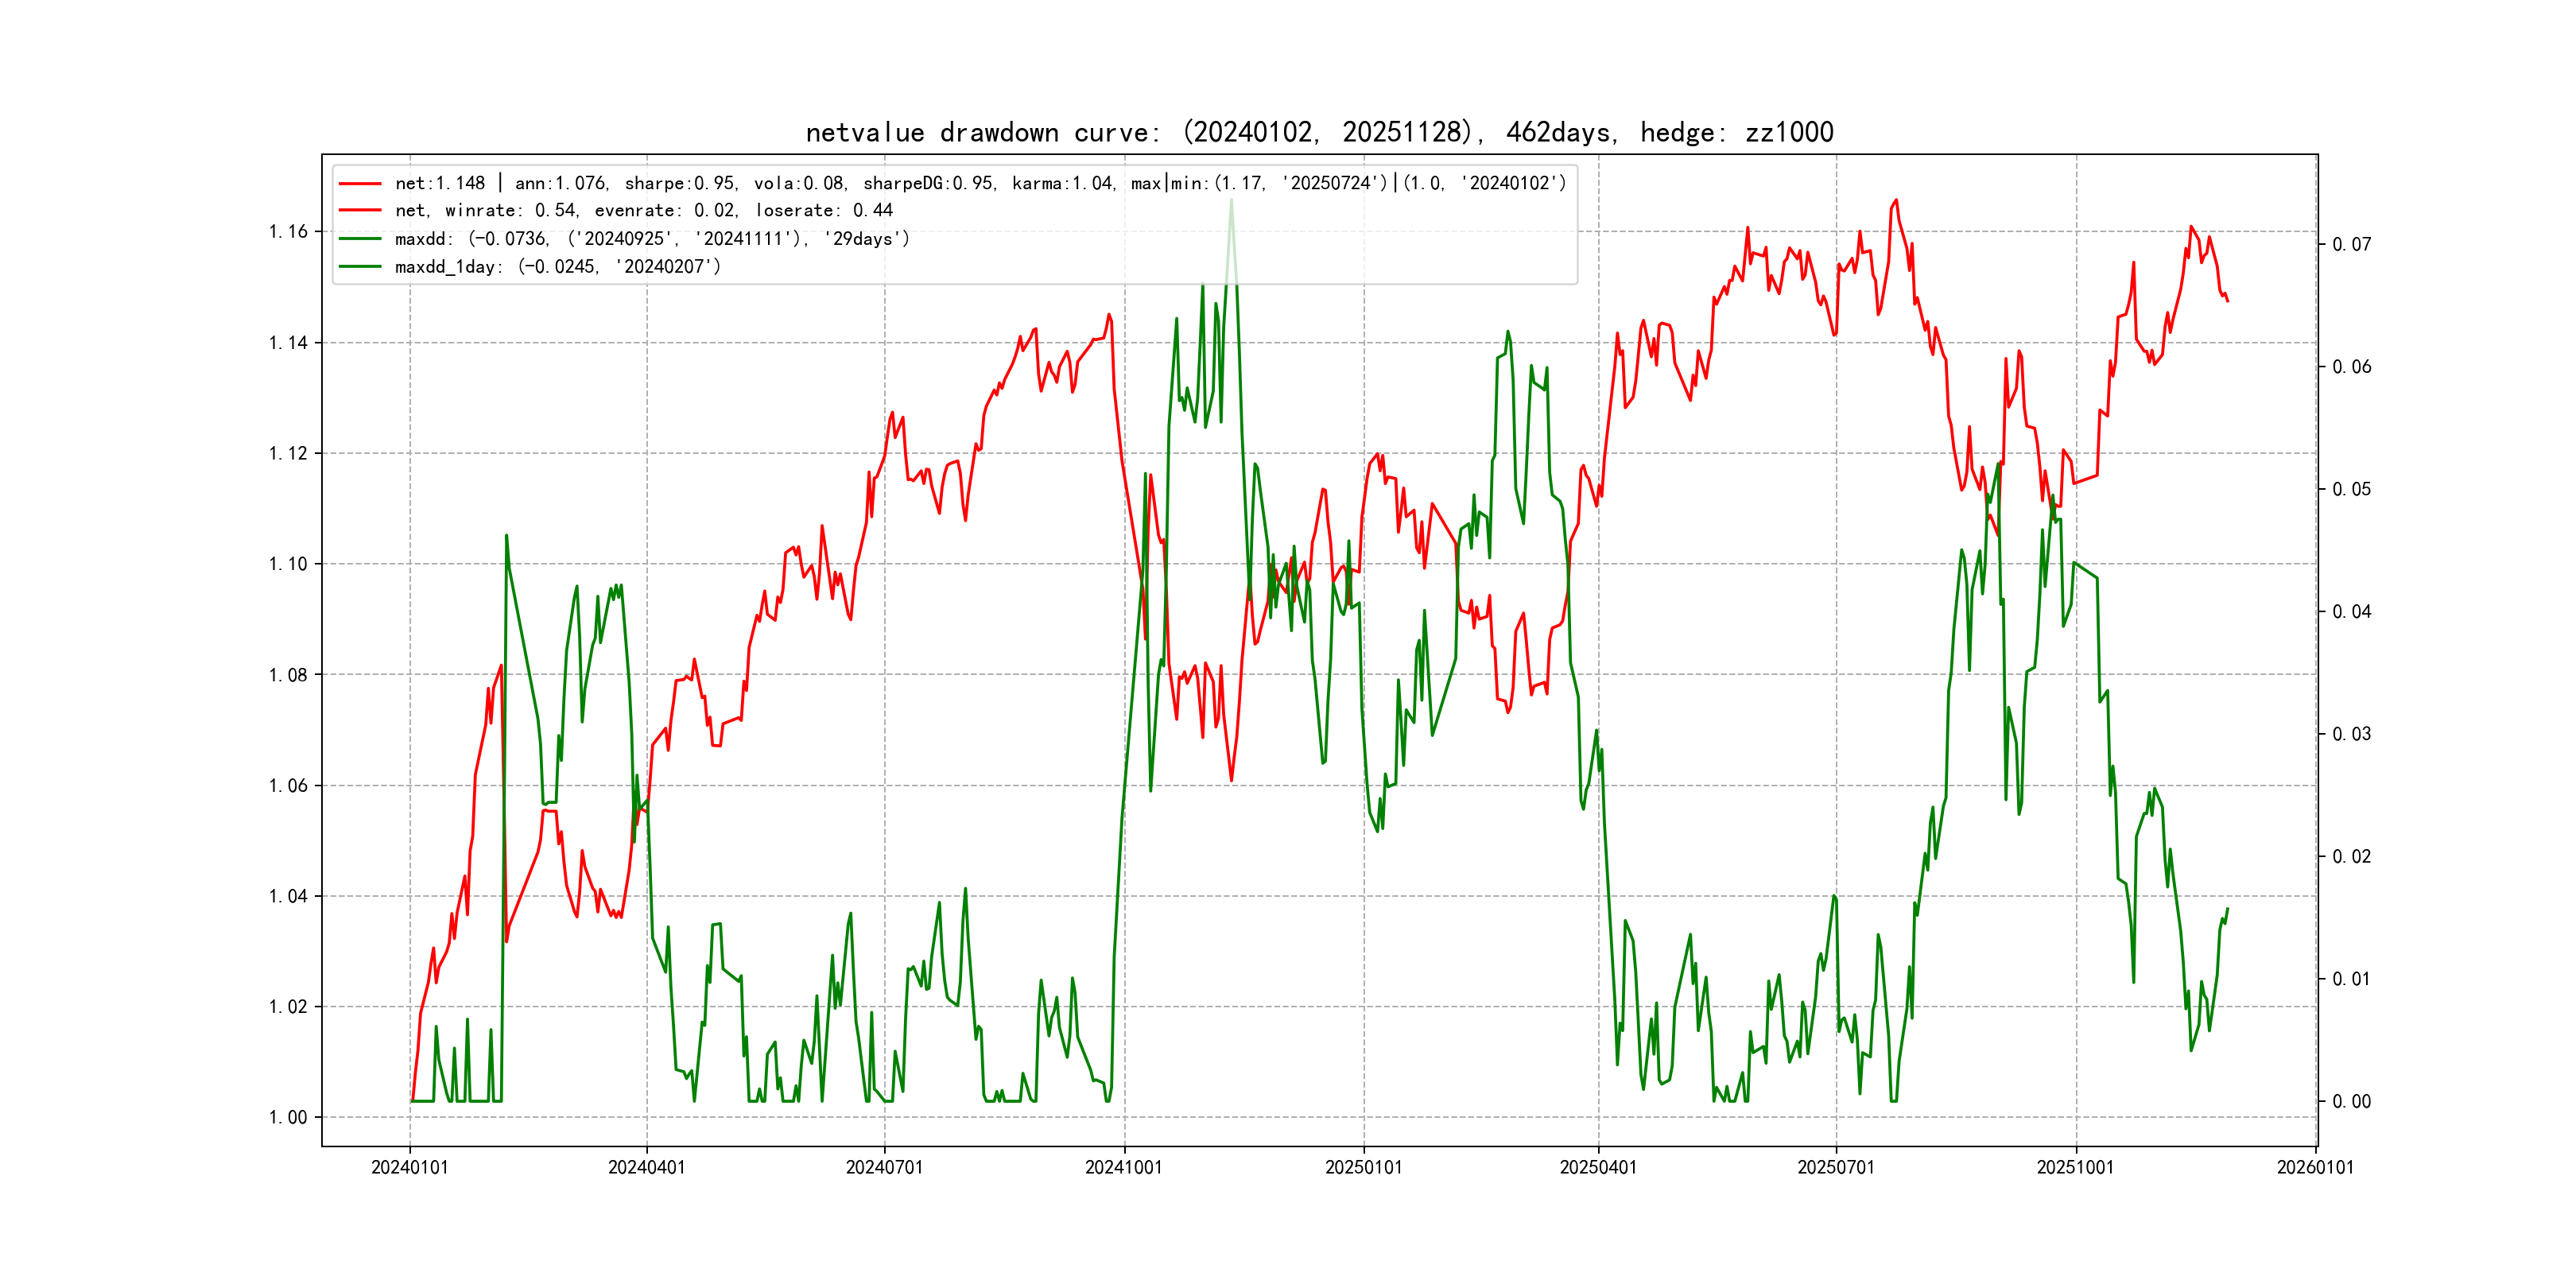Click the 20241001 x-axis date label
This screenshot has height=1288, width=2576.
(x=1124, y=1168)
